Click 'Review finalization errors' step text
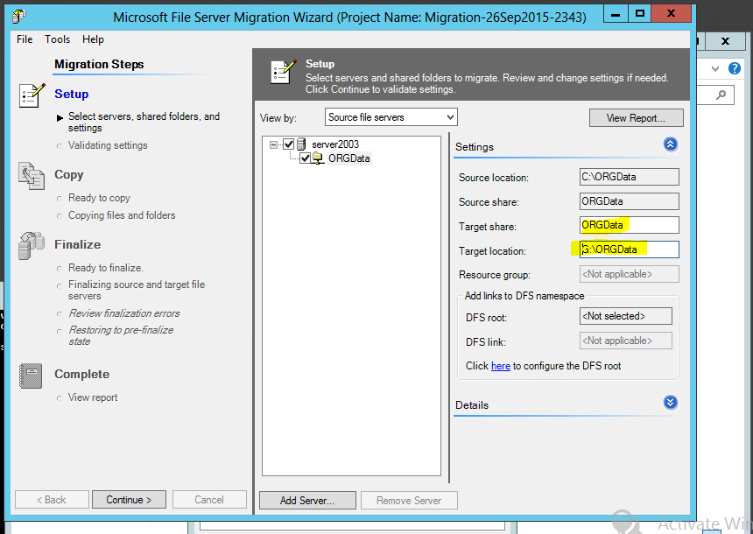 [x=124, y=313]
